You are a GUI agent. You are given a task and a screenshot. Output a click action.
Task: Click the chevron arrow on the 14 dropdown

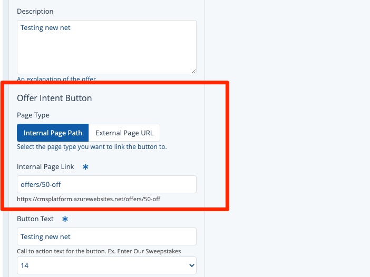[191, 266]
